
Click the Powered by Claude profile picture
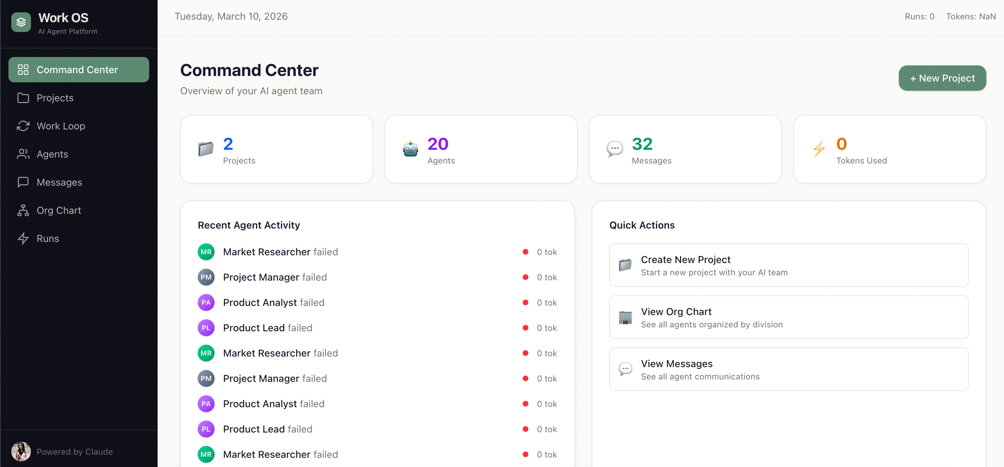21,452
